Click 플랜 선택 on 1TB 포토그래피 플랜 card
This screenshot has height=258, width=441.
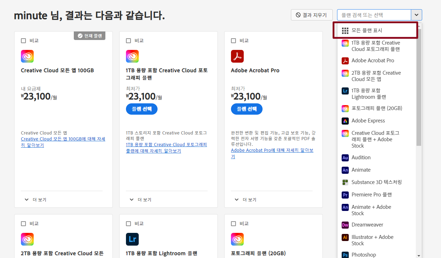point(142,109)
